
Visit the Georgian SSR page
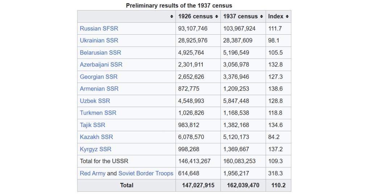coord(98,77)
